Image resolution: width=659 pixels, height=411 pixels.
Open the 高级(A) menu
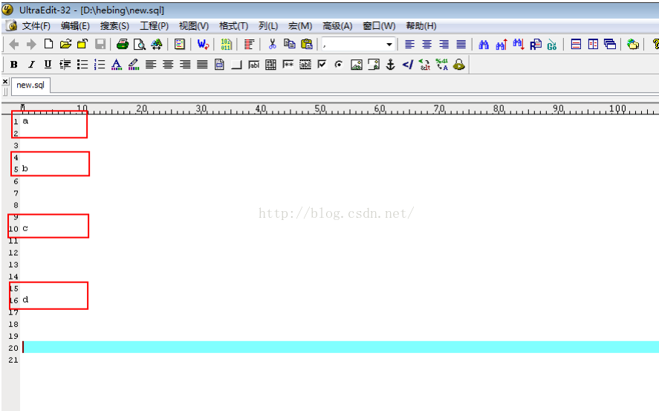(x=337, y=26)
